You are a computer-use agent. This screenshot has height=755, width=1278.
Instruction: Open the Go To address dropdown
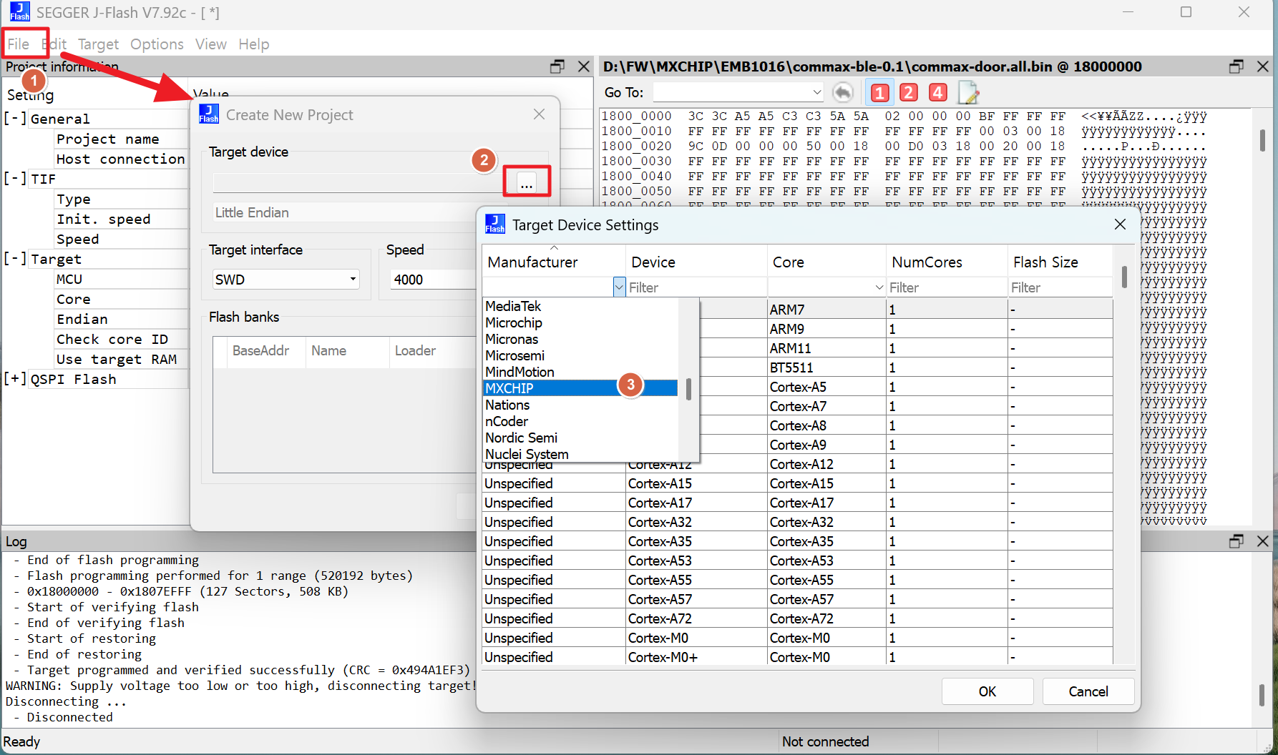[816, 92]
